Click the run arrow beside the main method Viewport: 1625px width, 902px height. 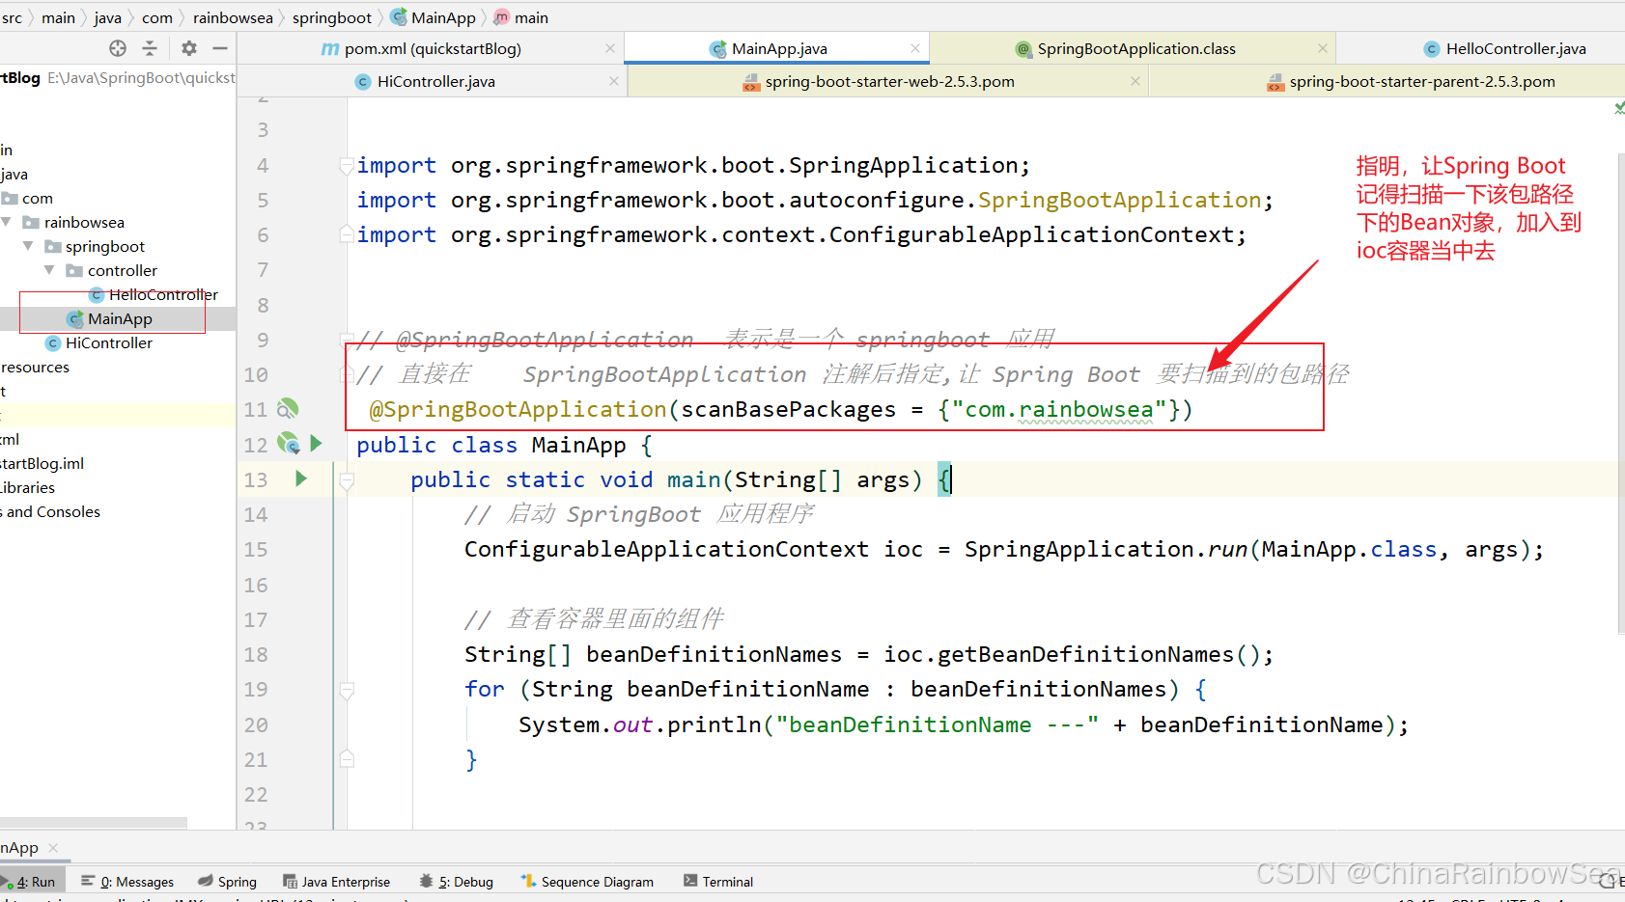[x=301, y=478]
